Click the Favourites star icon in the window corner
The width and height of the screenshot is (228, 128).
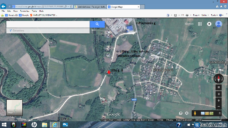click(x=221, y=7)
